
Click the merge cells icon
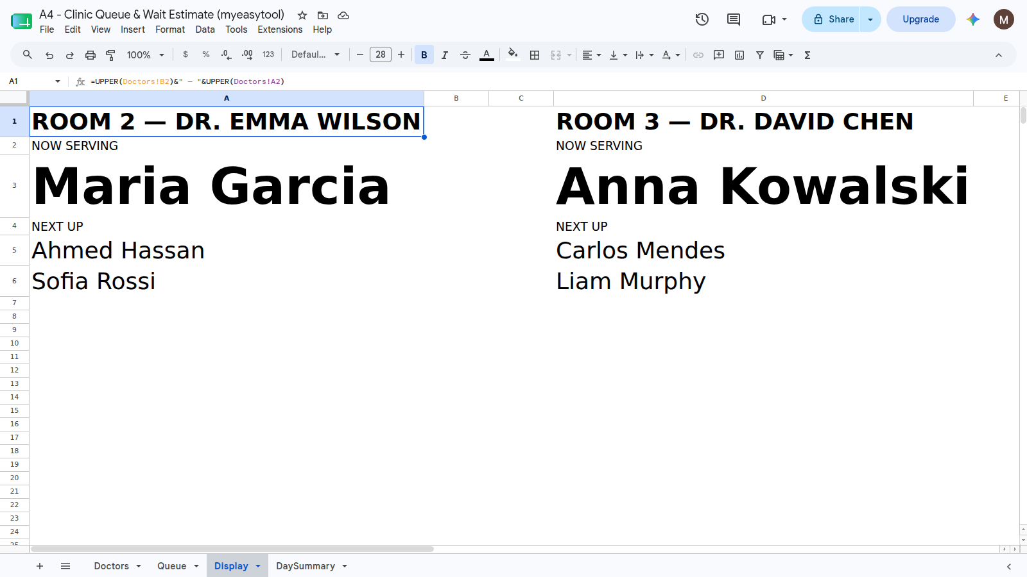(556, 55)
